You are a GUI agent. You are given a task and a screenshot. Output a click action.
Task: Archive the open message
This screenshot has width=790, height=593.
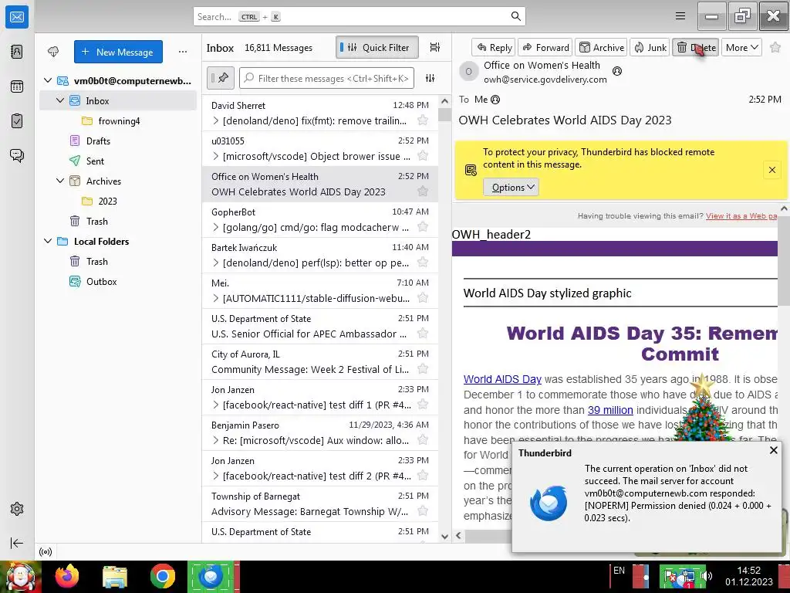(601, 47)
